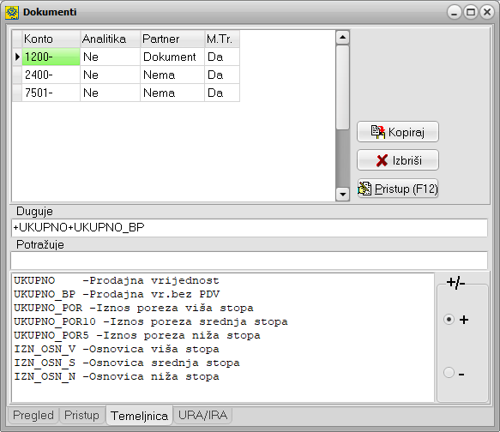Screen dimensions: 500x432
Task: Click the Izbriši button
Action: coord(398,160)
